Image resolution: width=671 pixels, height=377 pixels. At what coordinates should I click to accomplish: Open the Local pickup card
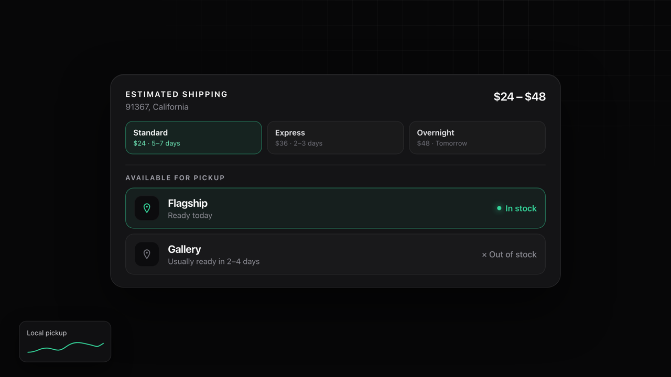point(65,341)
